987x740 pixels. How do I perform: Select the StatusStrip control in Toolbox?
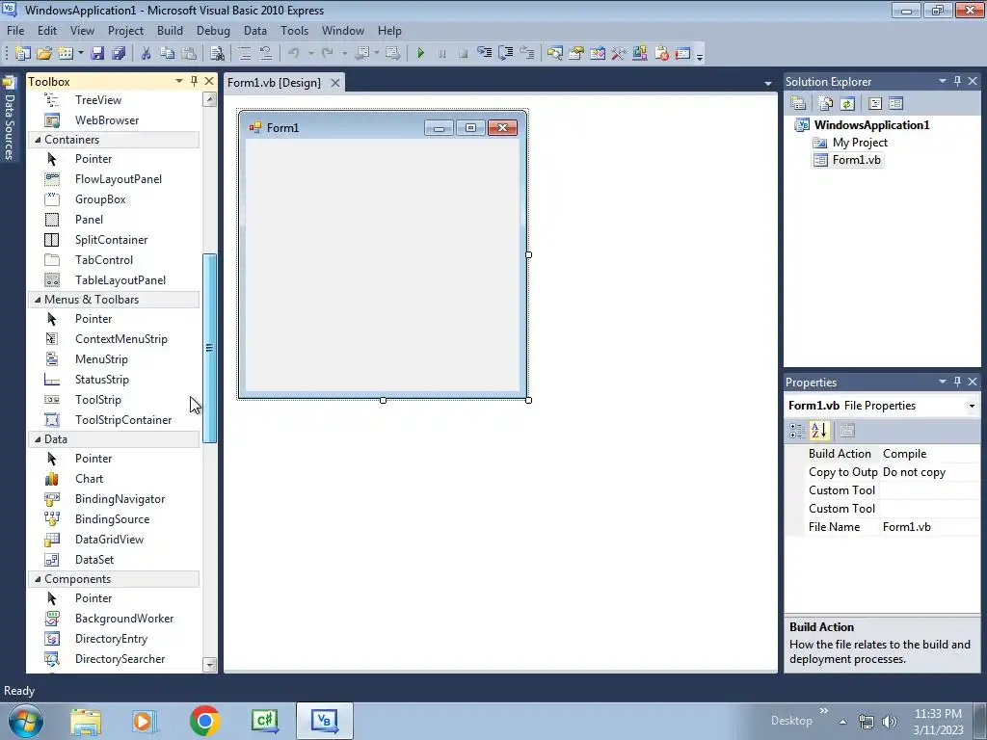[x=114, y=380]
